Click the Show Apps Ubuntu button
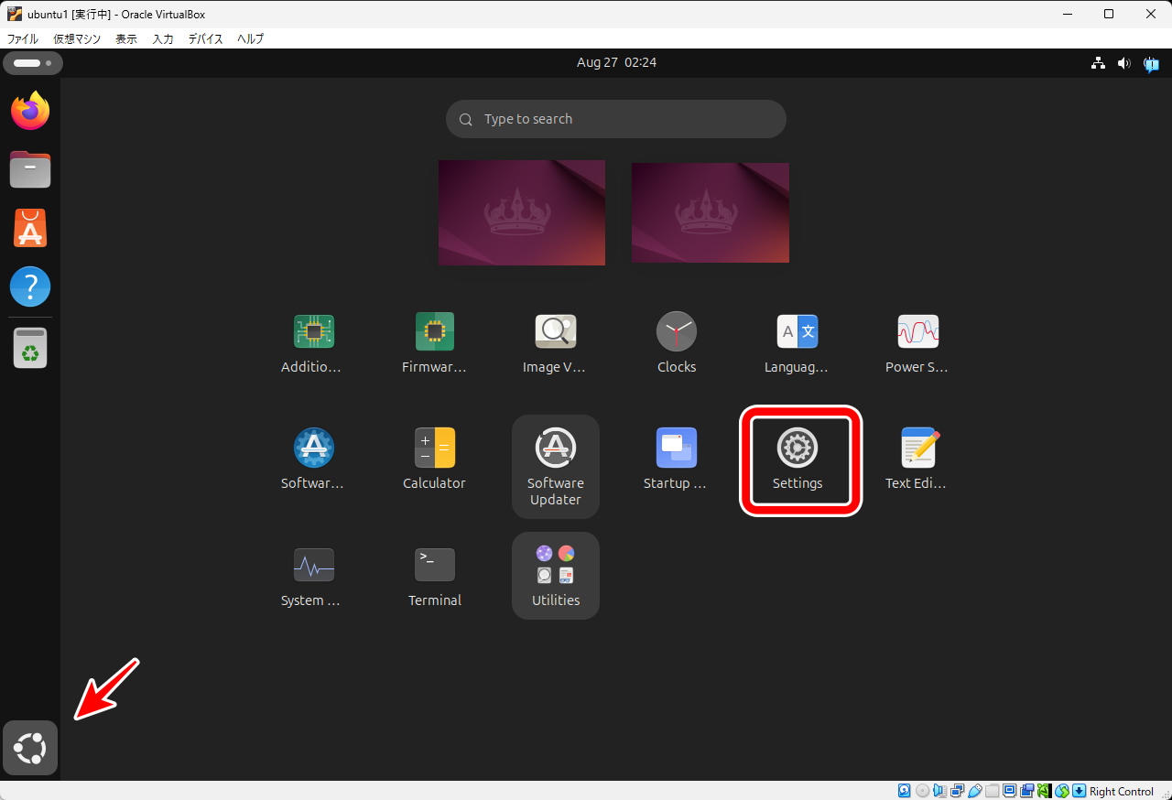The width and height of the screenshot is (1172, 800). click(x=30, y=748)
